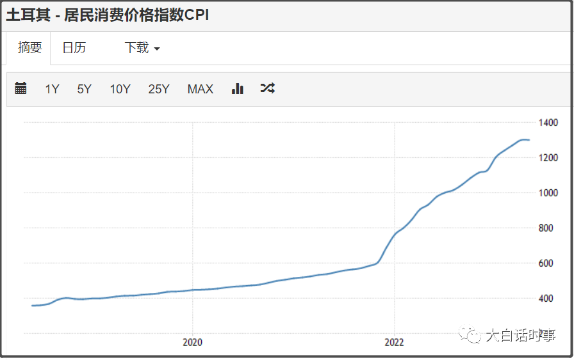The height and width of the screenshot is (360, 574).
Task: Click the 2020 x-axis label
Action: [x=193, y=342]
